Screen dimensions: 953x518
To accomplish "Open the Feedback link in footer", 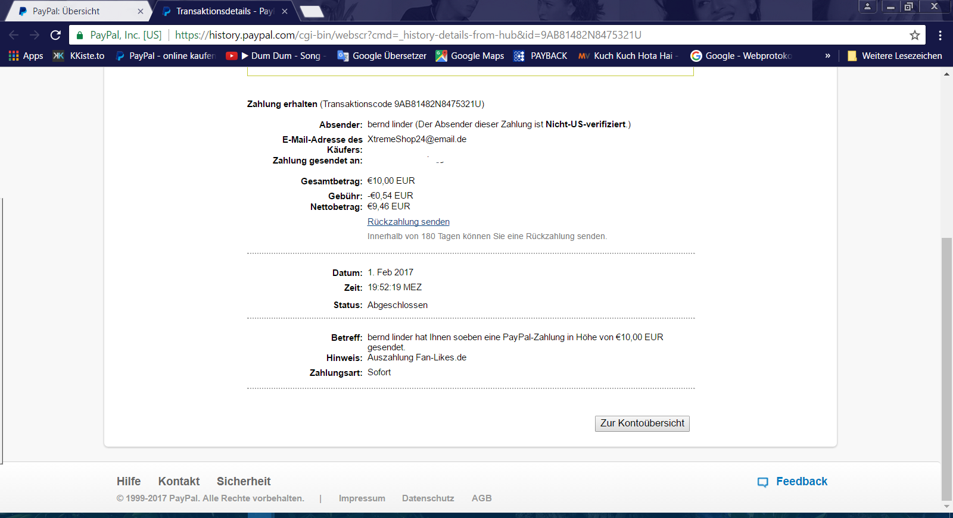I will pyautogui.click(x=801, y=482).
